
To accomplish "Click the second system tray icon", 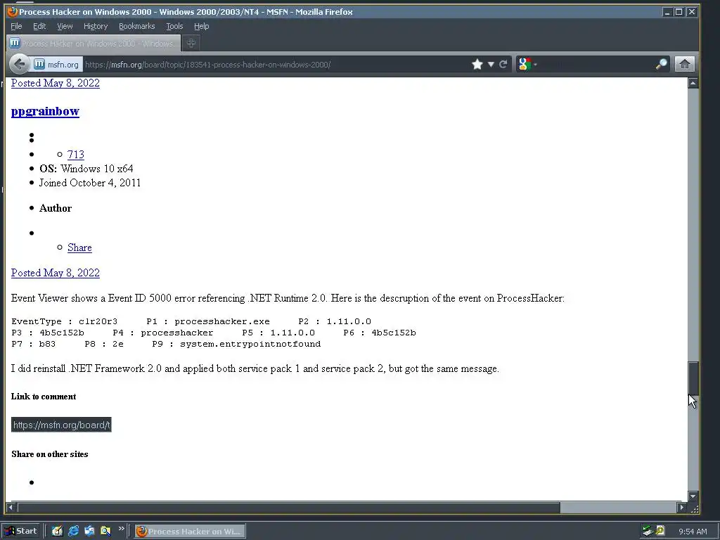I will point(660,532).
